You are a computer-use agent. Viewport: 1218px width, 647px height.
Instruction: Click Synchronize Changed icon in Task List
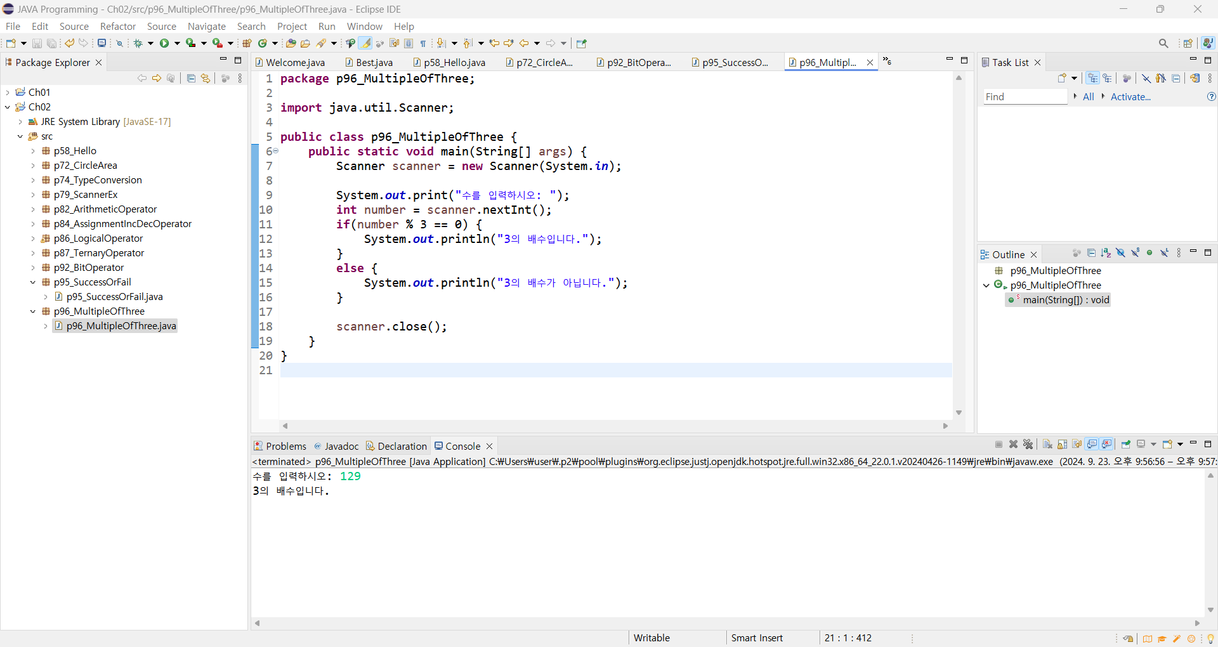pyautogui.click(x=1195, y=78)
